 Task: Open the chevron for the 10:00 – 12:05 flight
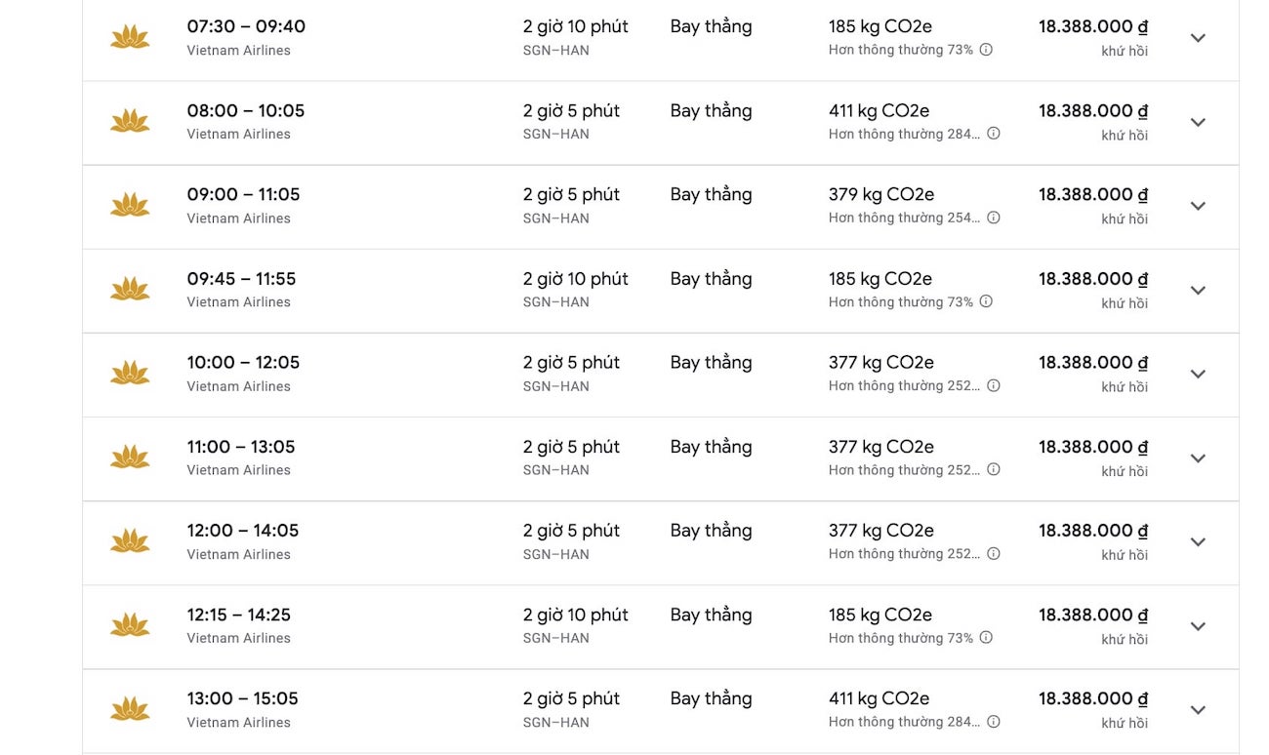(1198, 374)
